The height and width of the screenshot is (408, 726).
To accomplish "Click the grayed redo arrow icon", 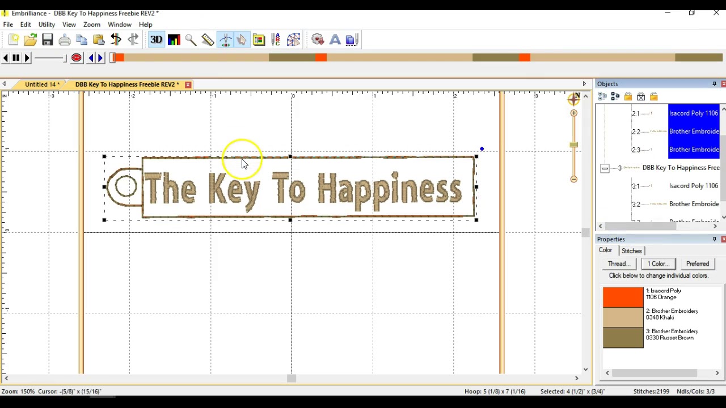I will tap(133, 39).
